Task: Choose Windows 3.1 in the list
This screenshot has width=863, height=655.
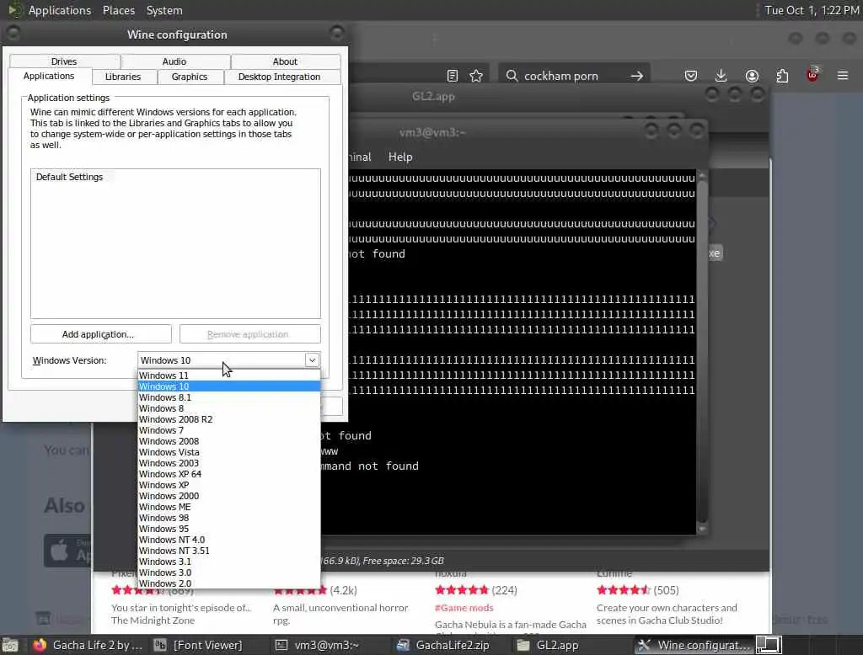Action: click(228, 562)
